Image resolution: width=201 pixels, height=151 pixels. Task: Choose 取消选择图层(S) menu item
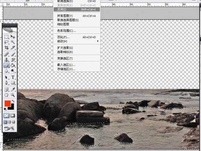point(77,20)
